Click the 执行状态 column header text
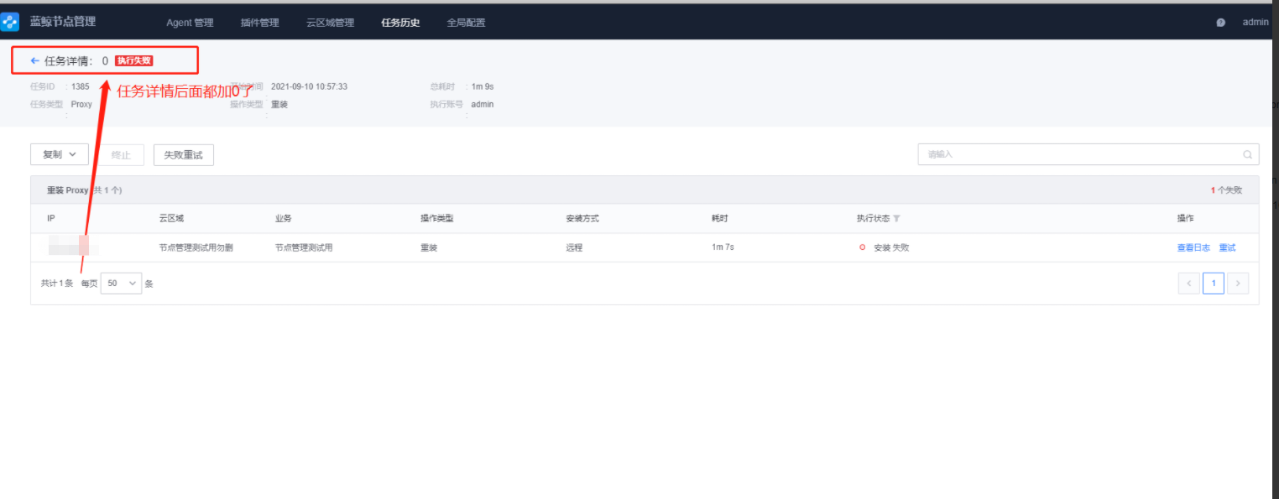 pyautogui.click(x=873, y=219)
